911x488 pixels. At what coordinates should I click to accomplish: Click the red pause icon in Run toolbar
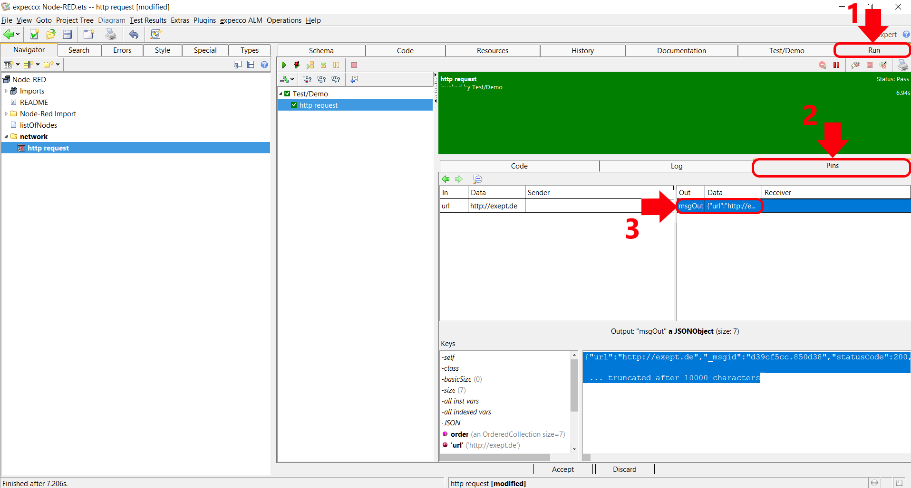pos(836,65)
